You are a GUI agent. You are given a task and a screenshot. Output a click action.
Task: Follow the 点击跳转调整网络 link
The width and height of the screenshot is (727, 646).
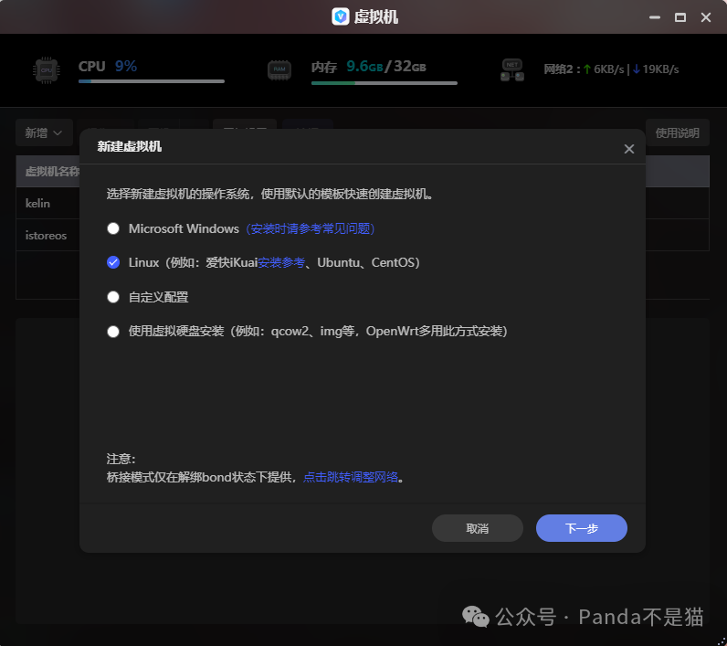pos(351,477)
